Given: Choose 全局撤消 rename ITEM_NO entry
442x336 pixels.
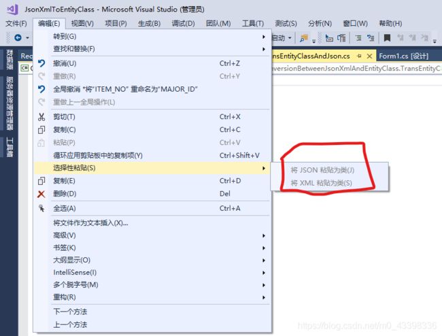Looking at the screenshot, I should click(152, 89).
